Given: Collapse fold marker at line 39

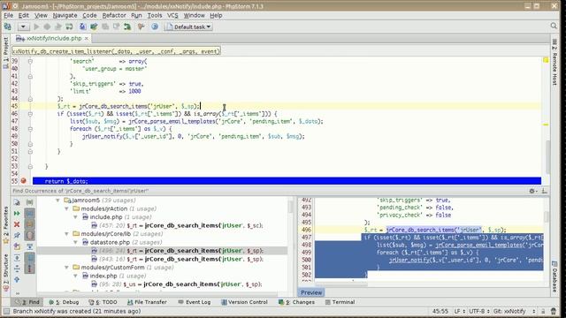Looking at the screenshot, I should pos(30,61).
